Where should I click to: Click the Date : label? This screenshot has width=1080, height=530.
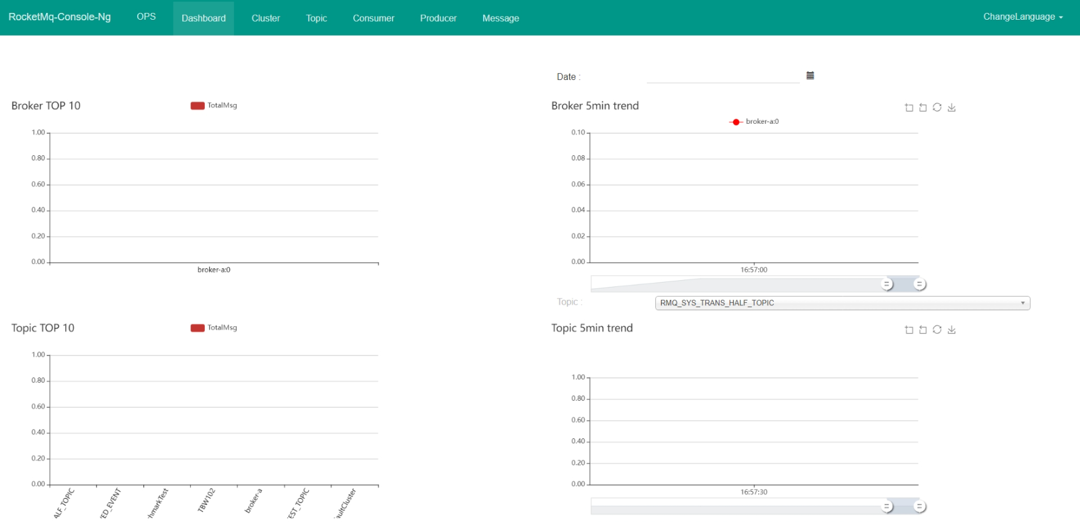[569, 77]
